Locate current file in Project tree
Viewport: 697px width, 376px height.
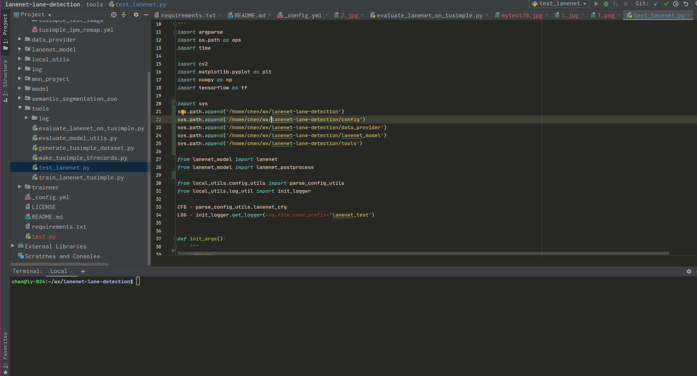pyautogui.click(x=114, y=15)
